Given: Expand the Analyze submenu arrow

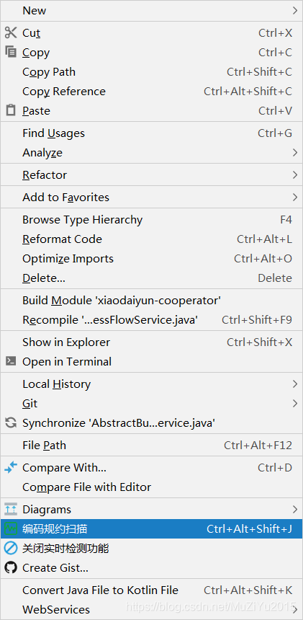Looking at the screenshot, I should [294, 152].
